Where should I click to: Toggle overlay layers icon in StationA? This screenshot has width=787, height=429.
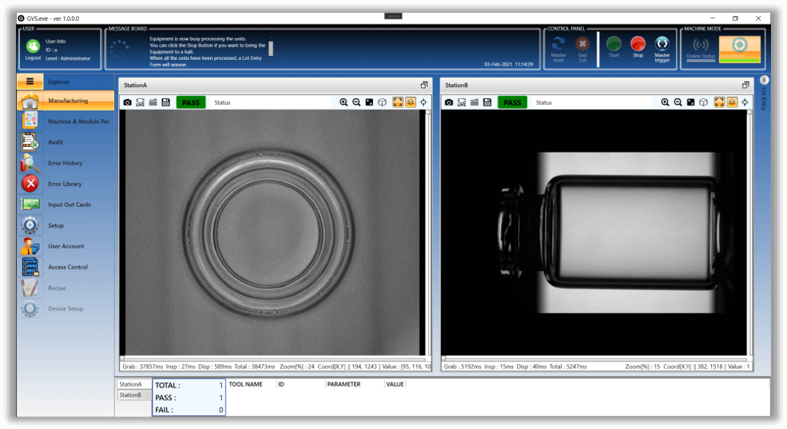pos(411,102)
